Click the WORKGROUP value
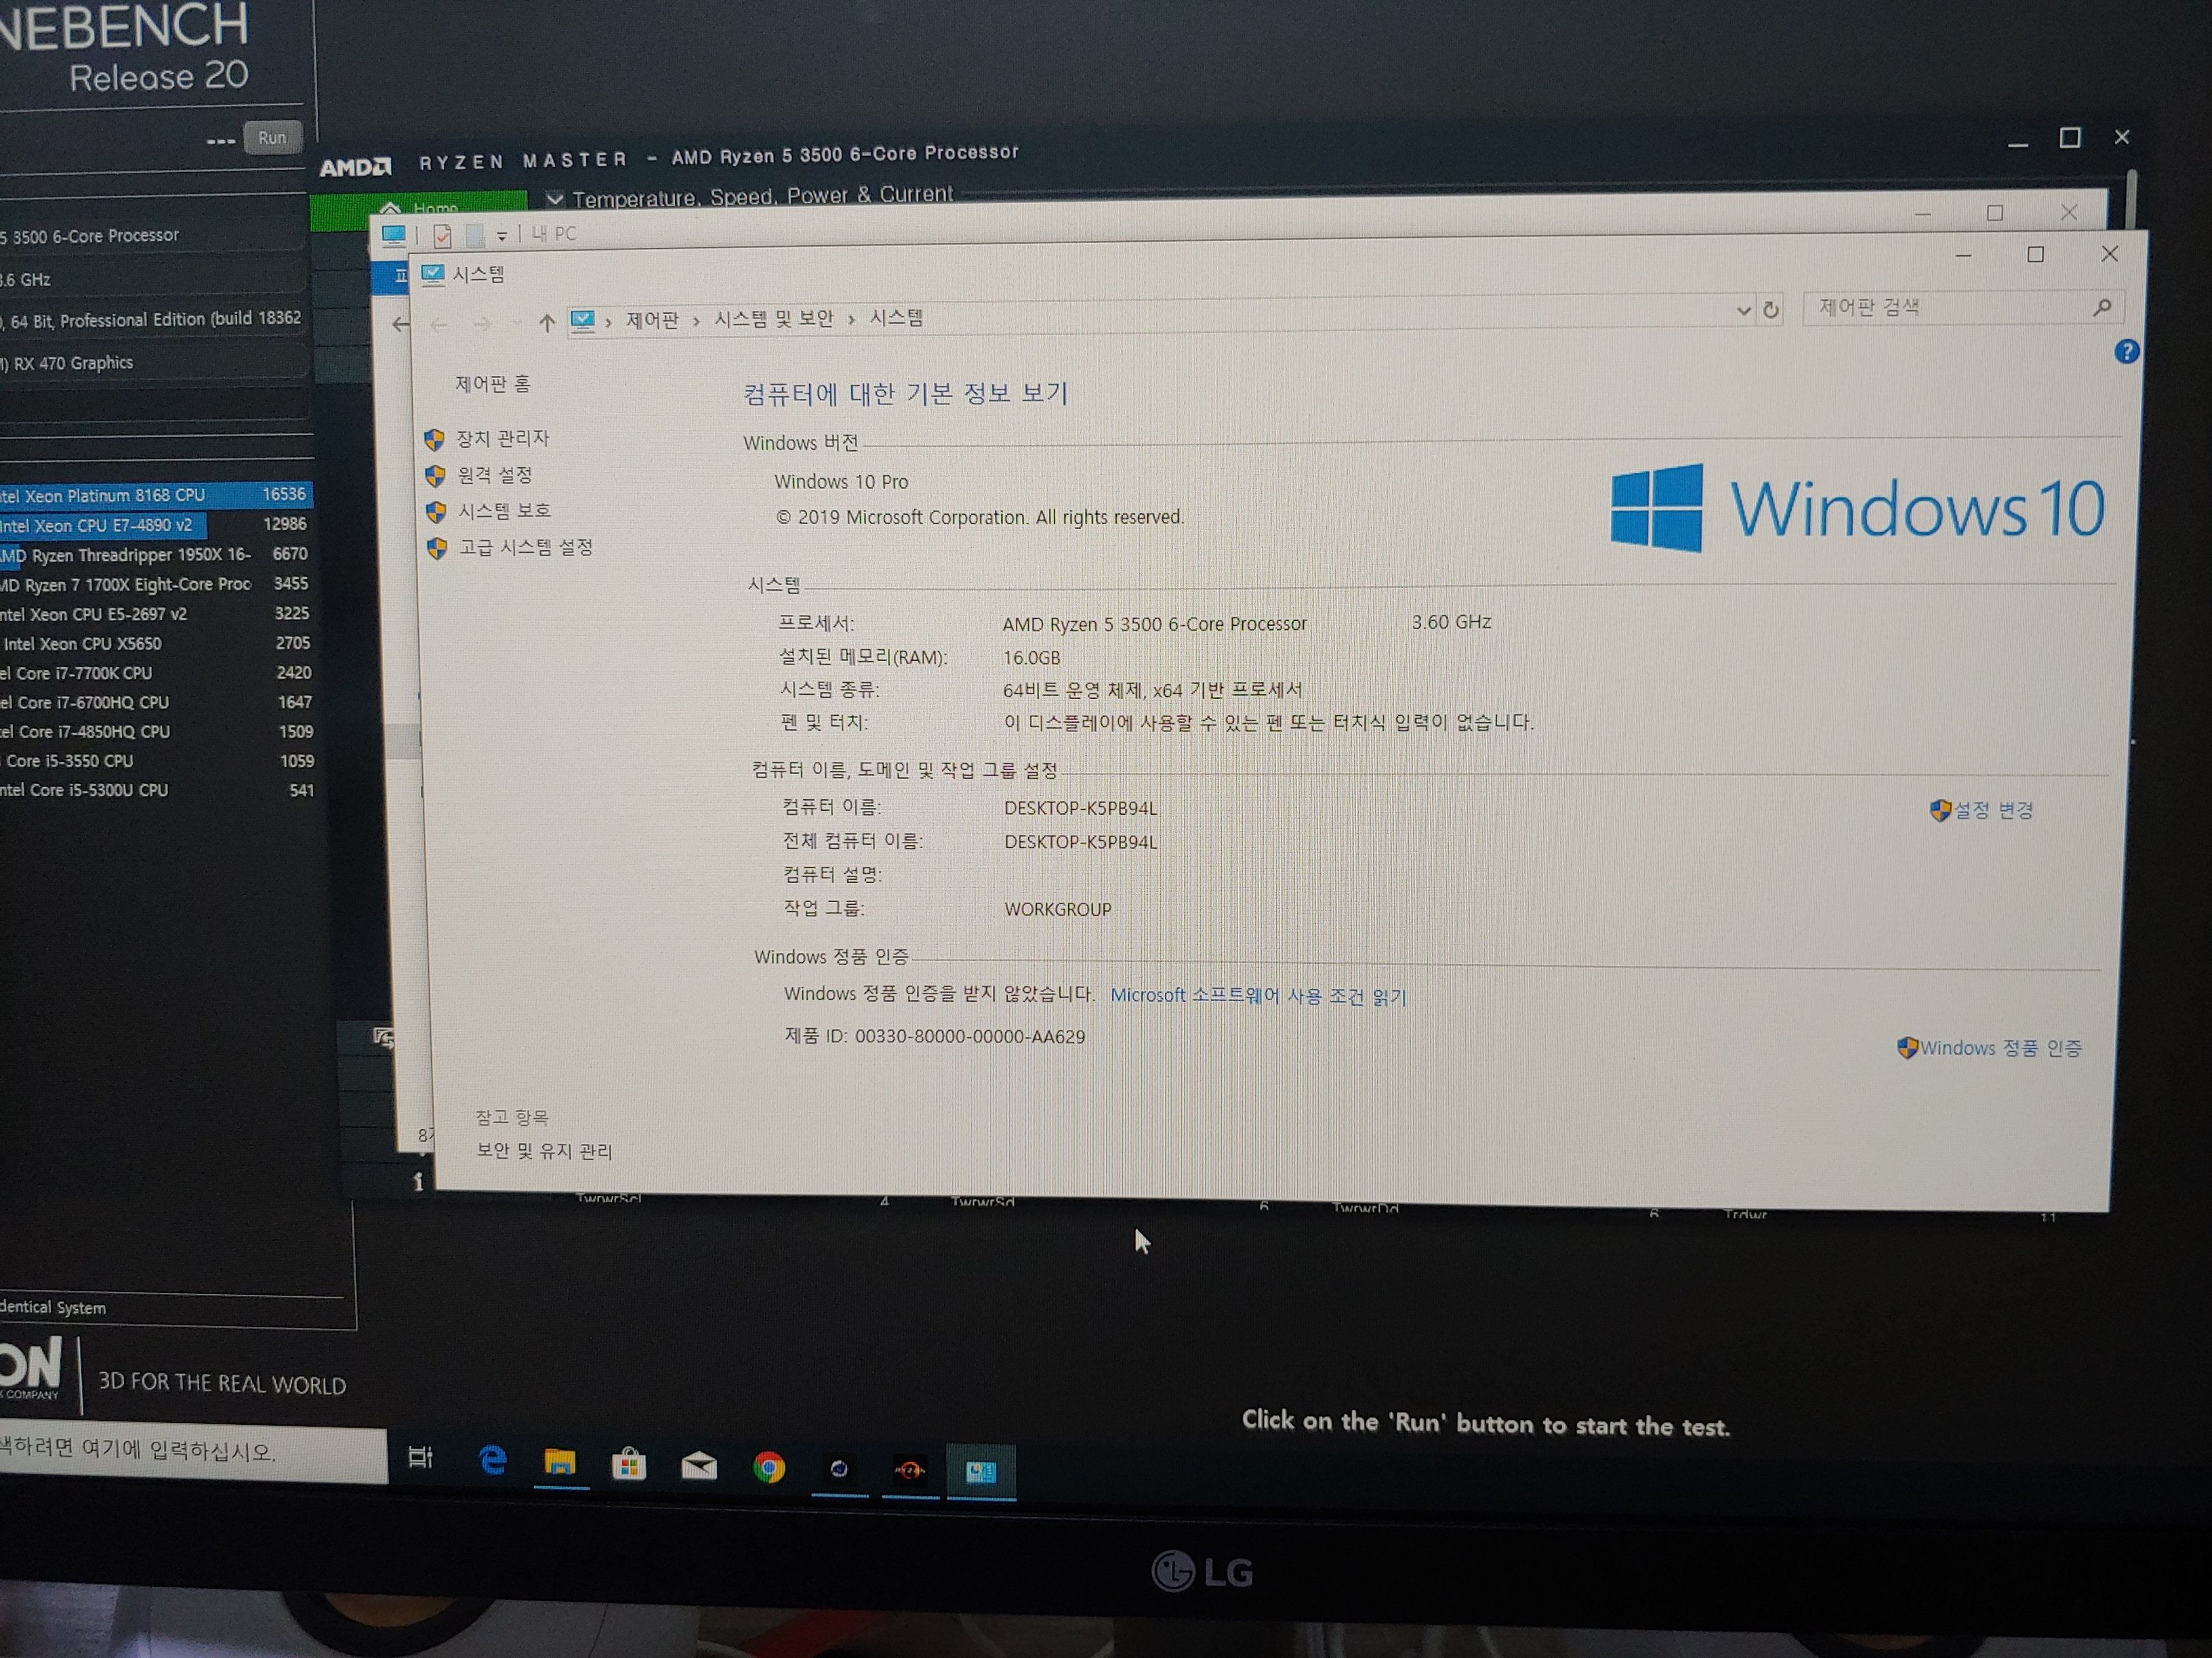2212x1658 pixels. (x=1058, y=910)
